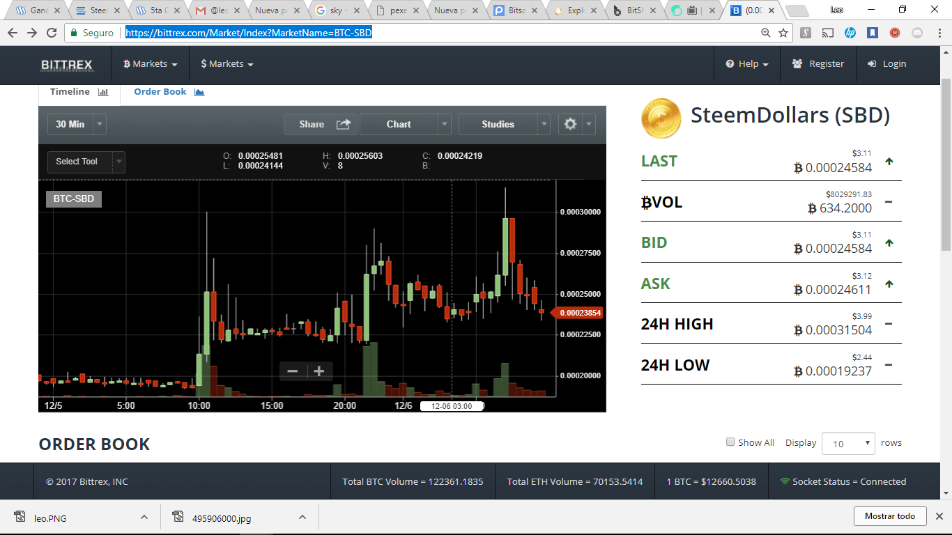This screenshot has height=535, width=952.
Task: Expand the Chart type dropdown arrow
Action: coord(445,124)
